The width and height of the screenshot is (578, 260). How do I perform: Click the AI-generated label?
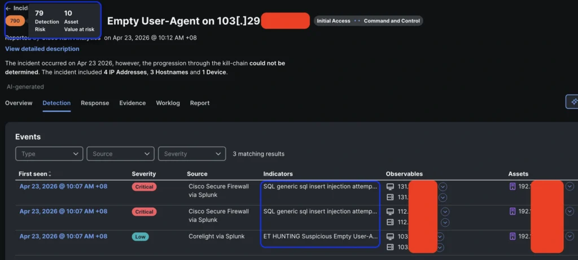[25, 87]
